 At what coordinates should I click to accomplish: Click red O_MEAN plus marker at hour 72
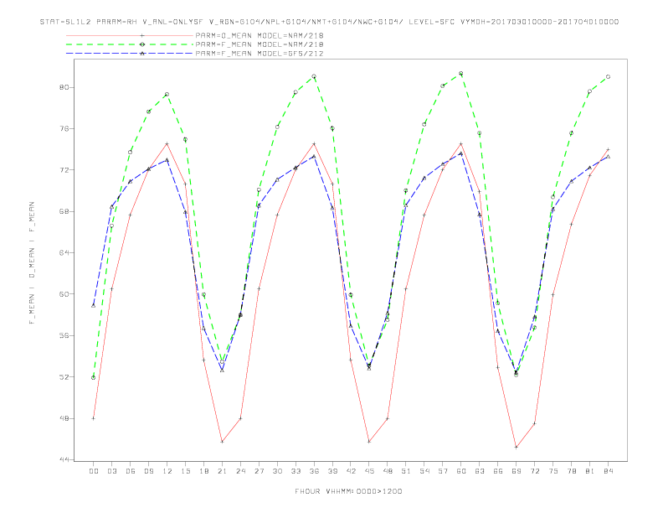534,423
